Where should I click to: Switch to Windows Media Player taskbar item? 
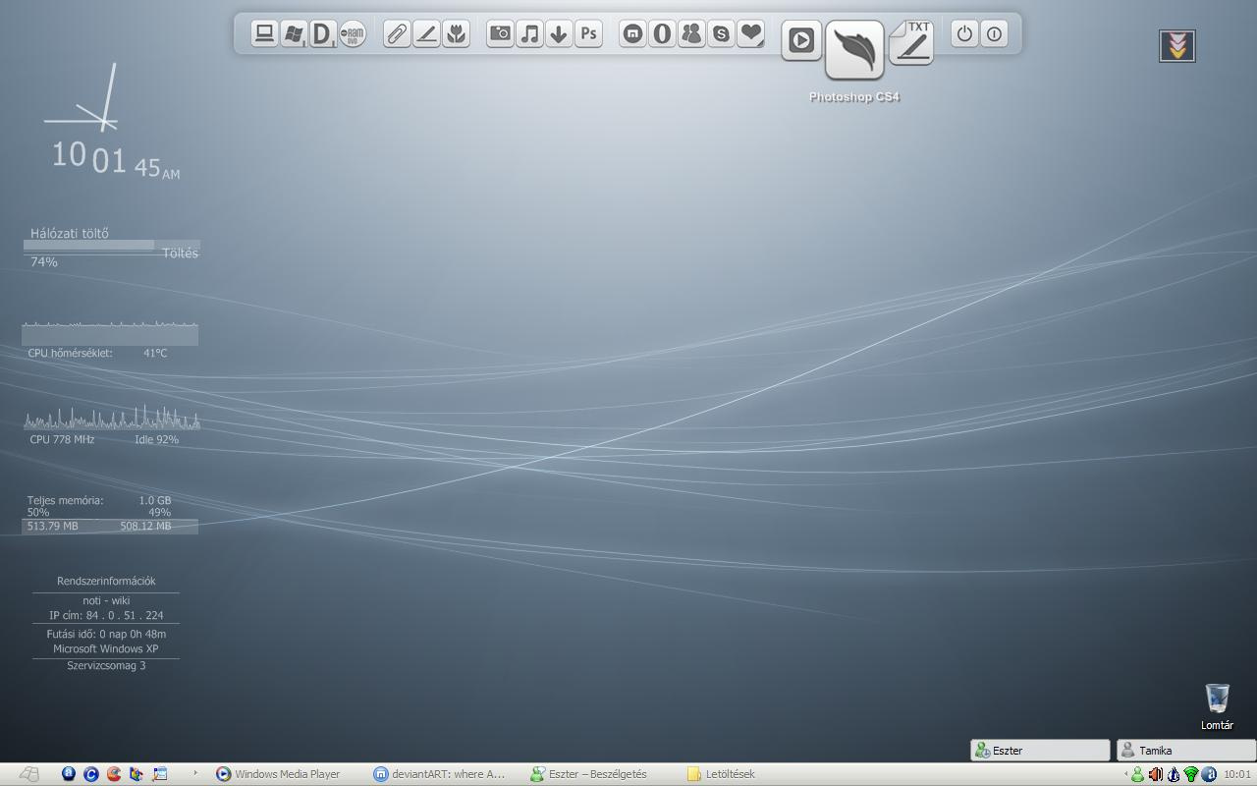pyautogui.click(x=278, y=774)
